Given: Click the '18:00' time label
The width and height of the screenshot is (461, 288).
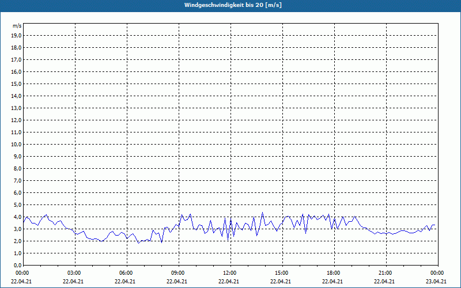Looking at the screenshot, I should click(x=334, y=273).
